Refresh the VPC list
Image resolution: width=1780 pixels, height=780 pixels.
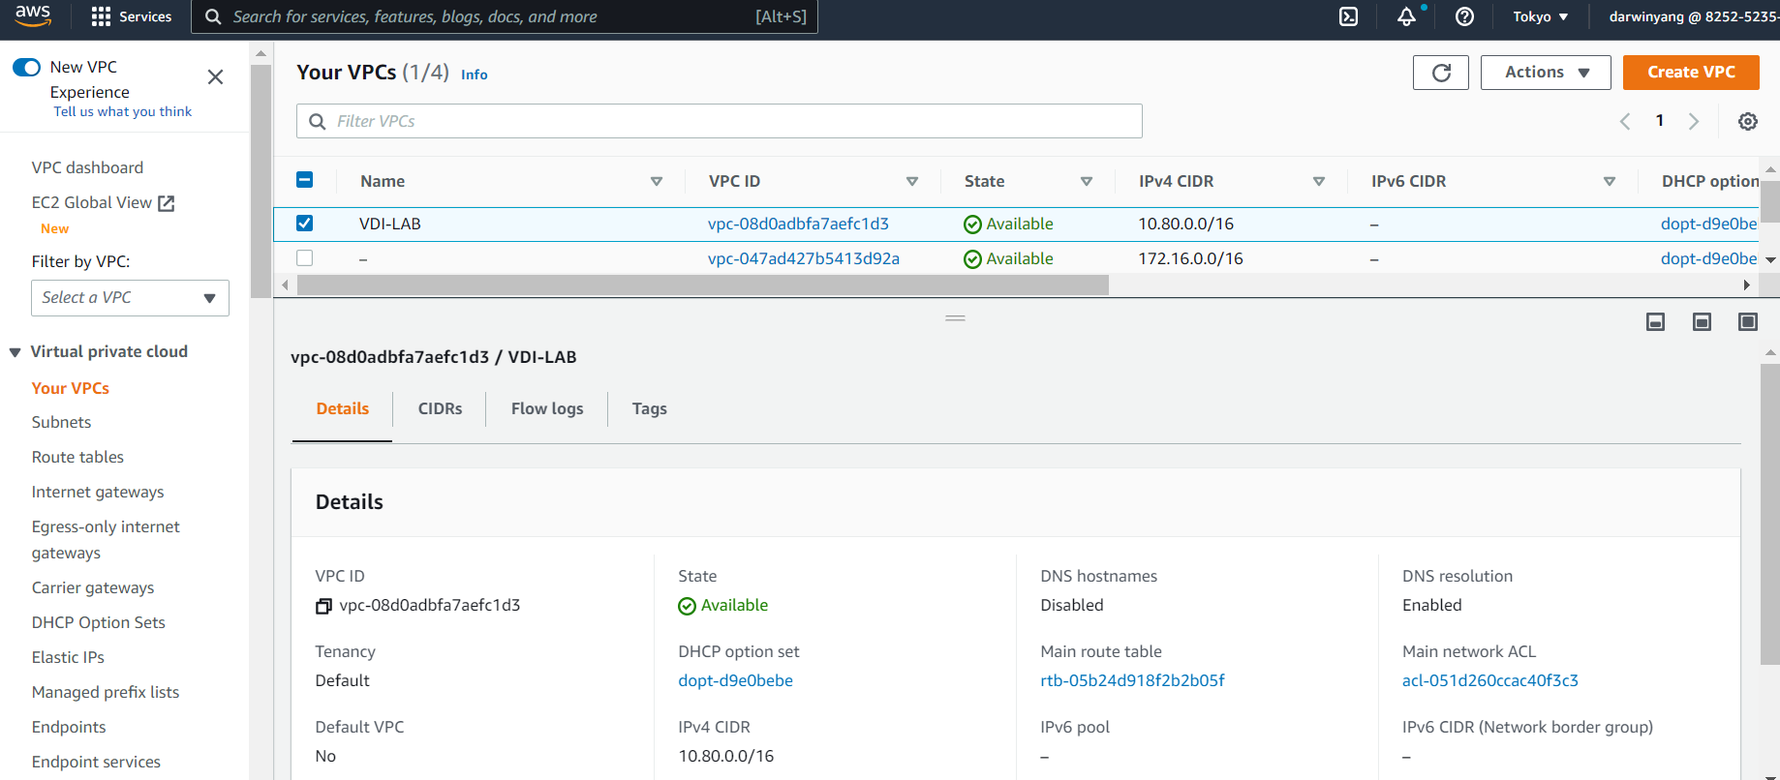pos(1440,73)
